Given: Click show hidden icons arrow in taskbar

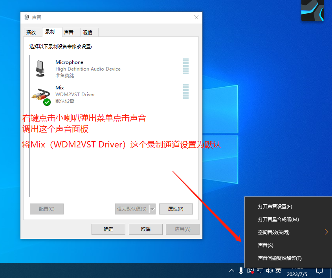Looking at the screenshot, I should click(231, 271).
